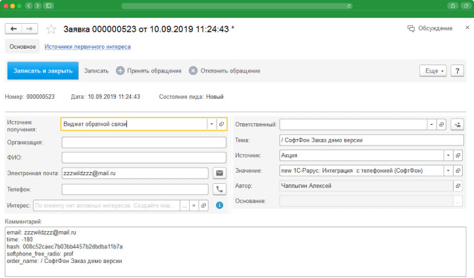Screen dimensions: 474x278
Task: Open the Еще menu
Action: click(433, 70)
